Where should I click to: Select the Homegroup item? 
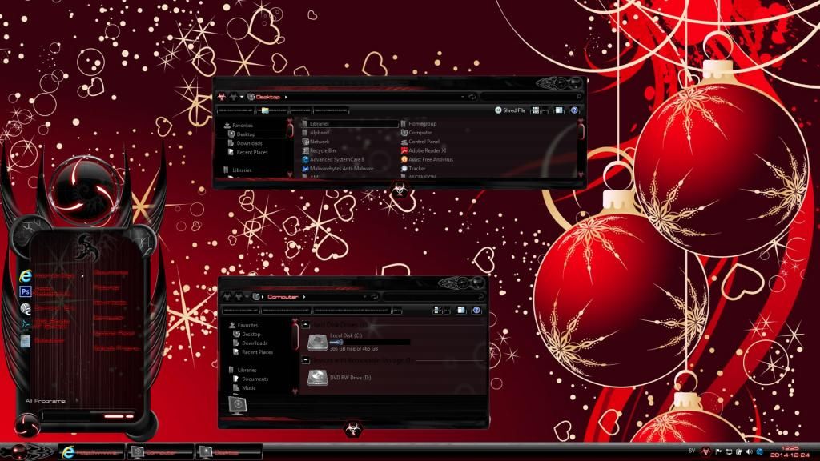[418, 124]
